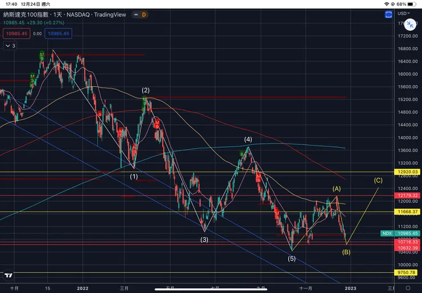
Task: Click the 2022 label on time axis
Action: pyautogui.click(x=82, y=288)
